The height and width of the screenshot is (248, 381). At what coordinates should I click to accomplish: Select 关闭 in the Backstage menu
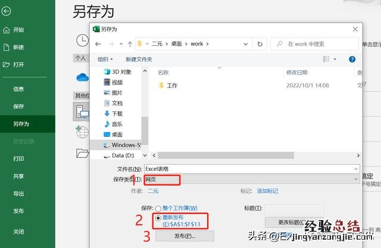[18, 232]
